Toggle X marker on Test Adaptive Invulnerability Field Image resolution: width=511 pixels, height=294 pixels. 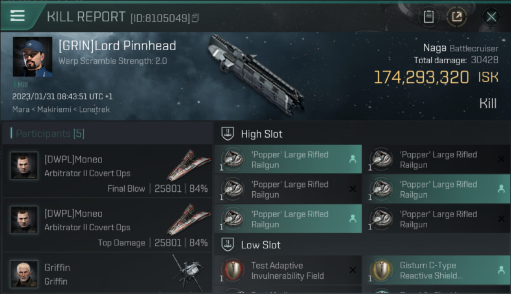(353, 270)
